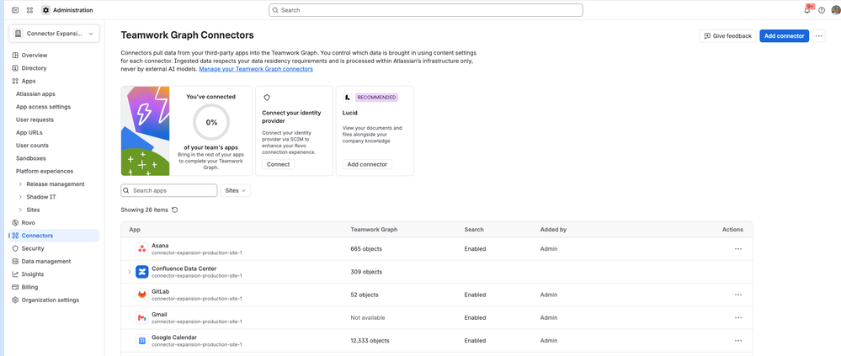Image resolution: width=841 pixels, height=356 pixels.
Task: Open the Sites filter dropdown
Action: pyautogui.click(x=236, y=190)
